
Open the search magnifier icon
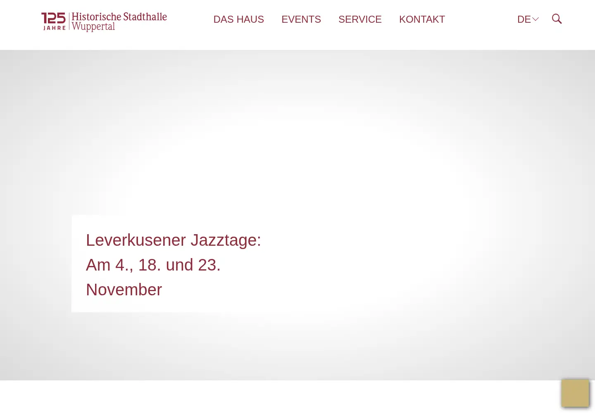click(557, 19)
